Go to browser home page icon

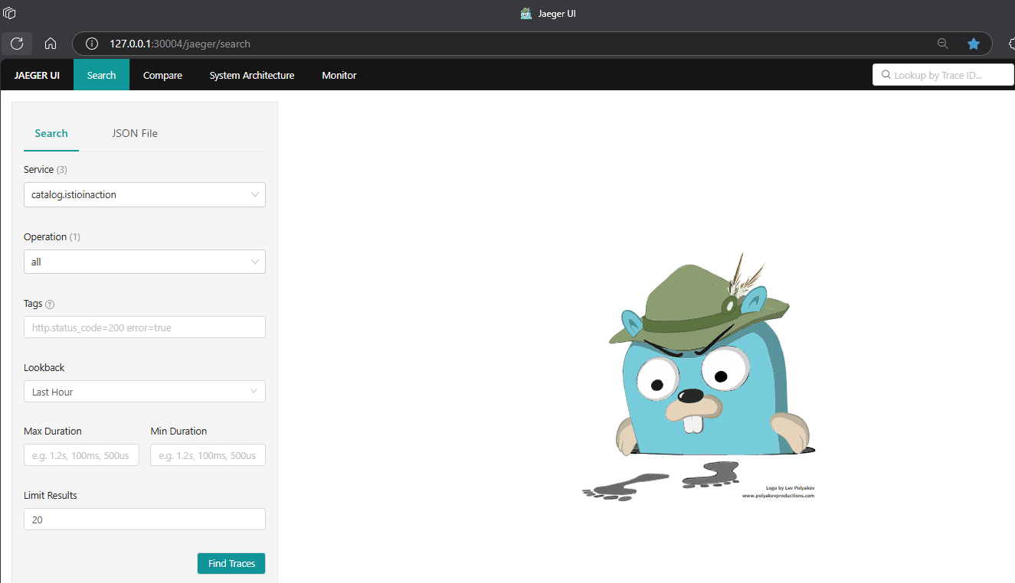[51, 44]
